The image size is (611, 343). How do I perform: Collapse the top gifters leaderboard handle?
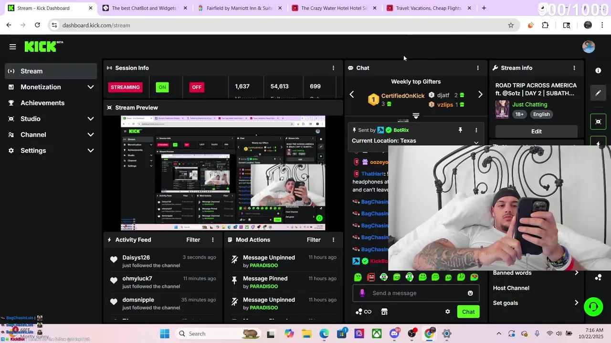[x=416, y=116]
